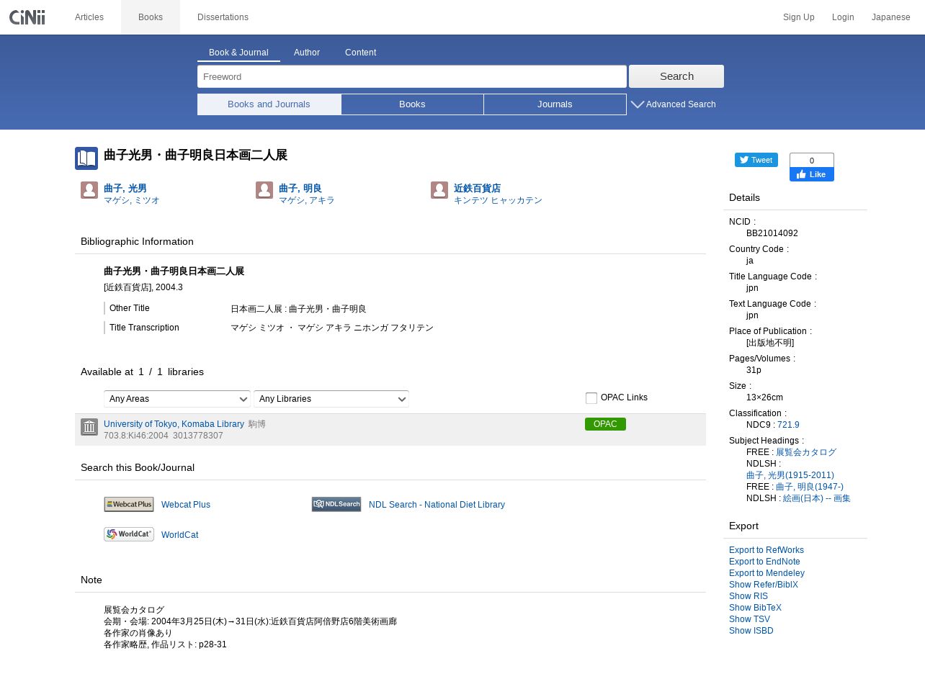Image resolution: width=925 pixels, height=679 pixels.
Task: Select the Content search tab
Action: 360,53
